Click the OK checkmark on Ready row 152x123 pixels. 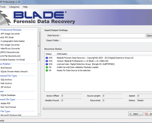pyautogui.click(x=47, y=70)
